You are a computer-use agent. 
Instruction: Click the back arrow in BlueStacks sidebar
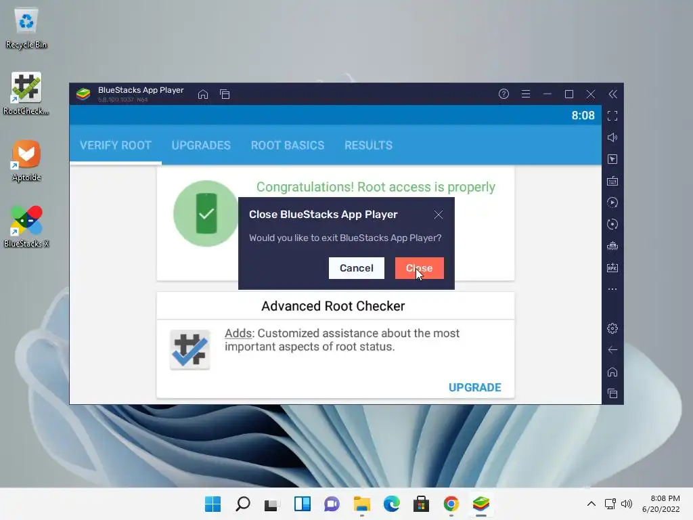(612, 350)
